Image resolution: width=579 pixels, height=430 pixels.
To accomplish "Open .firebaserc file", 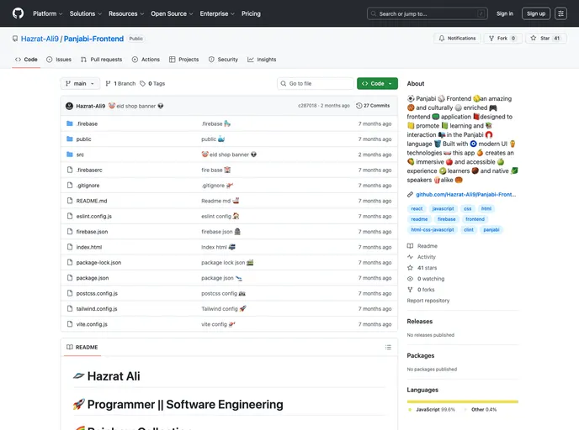I will [x=89, y=170].
